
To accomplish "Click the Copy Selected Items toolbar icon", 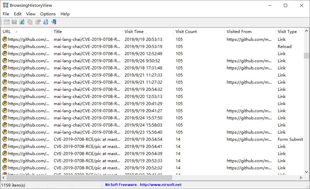I will point(30,22).
